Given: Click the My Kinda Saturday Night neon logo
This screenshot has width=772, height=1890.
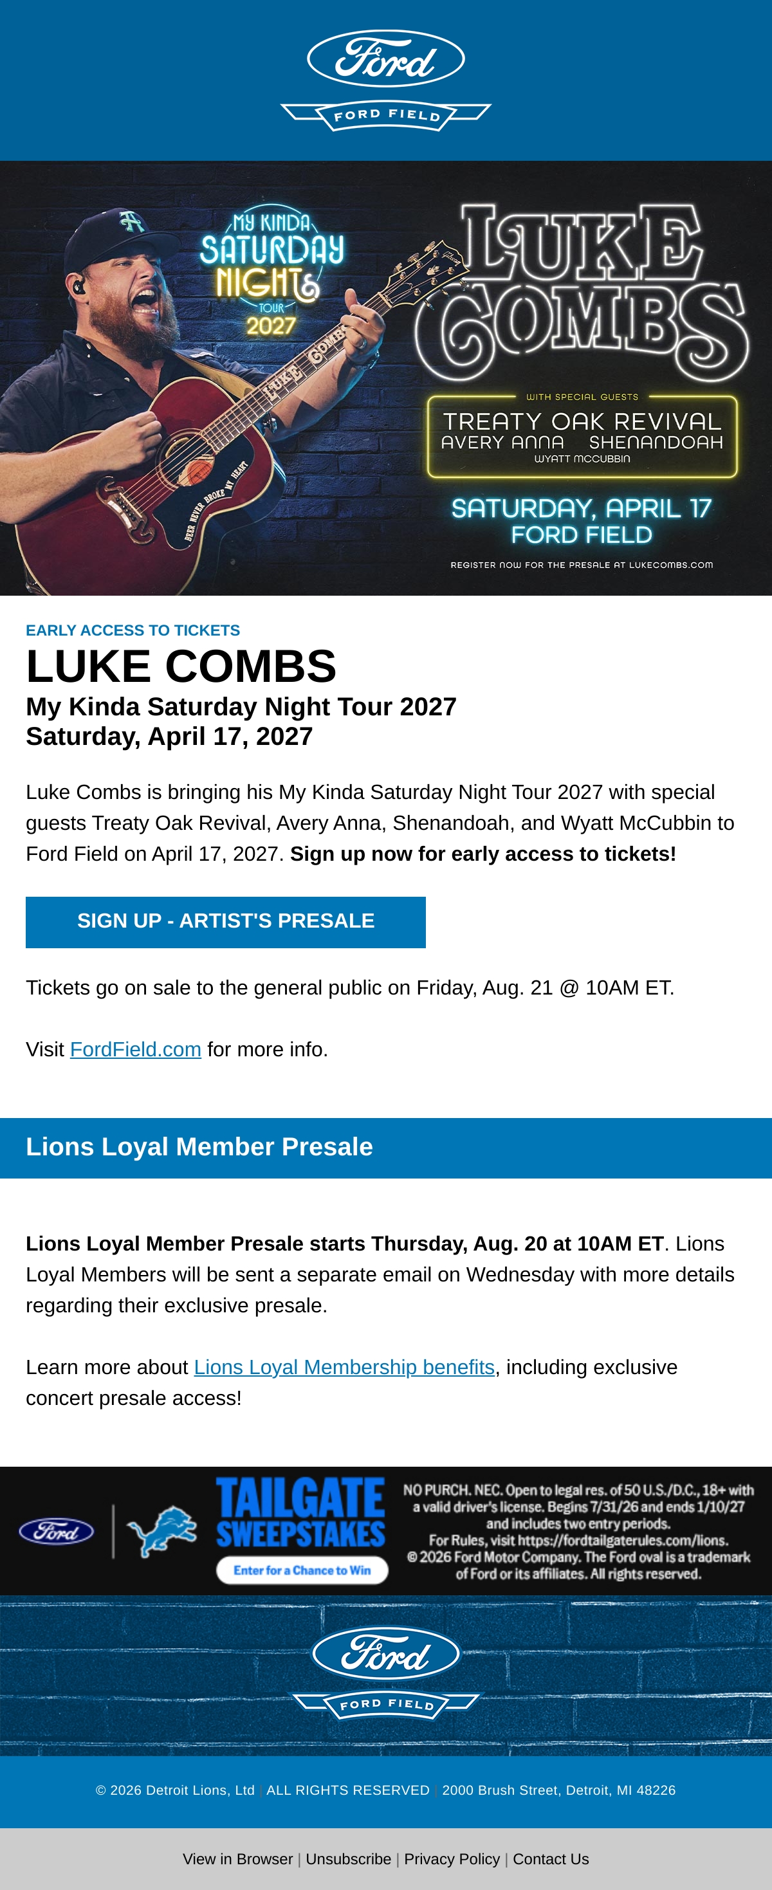Looking at the screenshot, I should pyautogui.click(x=271, y=271).
